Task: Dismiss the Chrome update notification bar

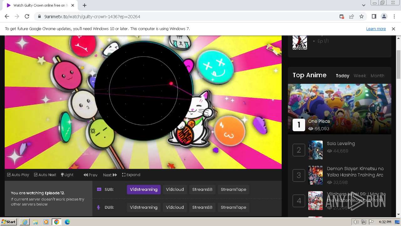Action: (x=393, y=29)
